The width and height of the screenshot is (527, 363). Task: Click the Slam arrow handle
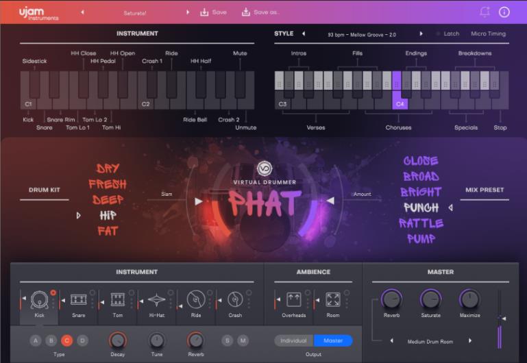199,201
